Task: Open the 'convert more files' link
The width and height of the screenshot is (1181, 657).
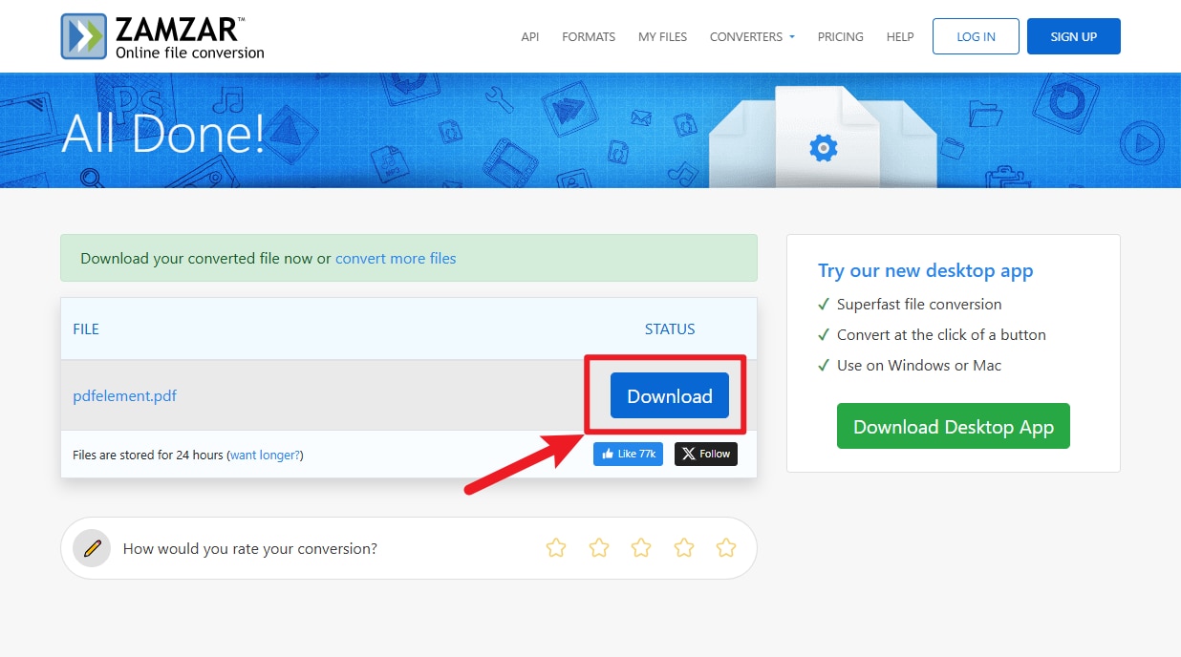Action: point(396,258)
